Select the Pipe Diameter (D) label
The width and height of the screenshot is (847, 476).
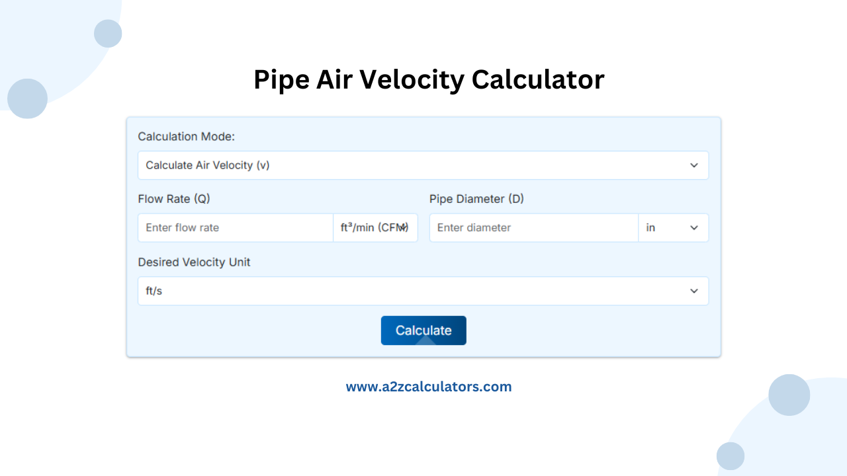pos(476,198)
